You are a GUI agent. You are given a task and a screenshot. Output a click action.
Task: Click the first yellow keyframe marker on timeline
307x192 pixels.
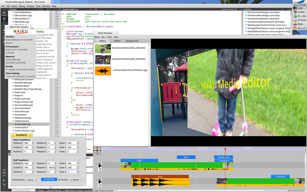pos(140,151)
